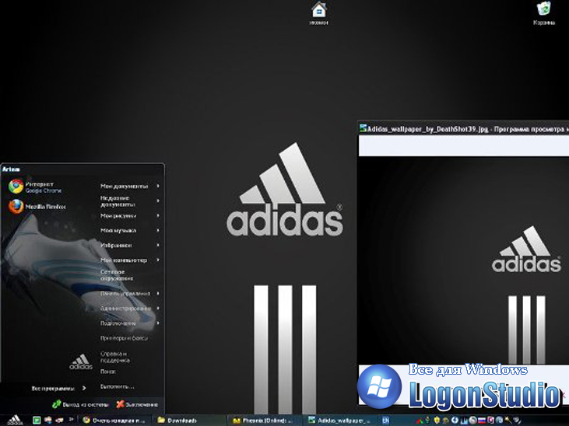569x426 pixels.
Task: Open Справка и поддержка from the start menu
Action: [x=115, y=357]
